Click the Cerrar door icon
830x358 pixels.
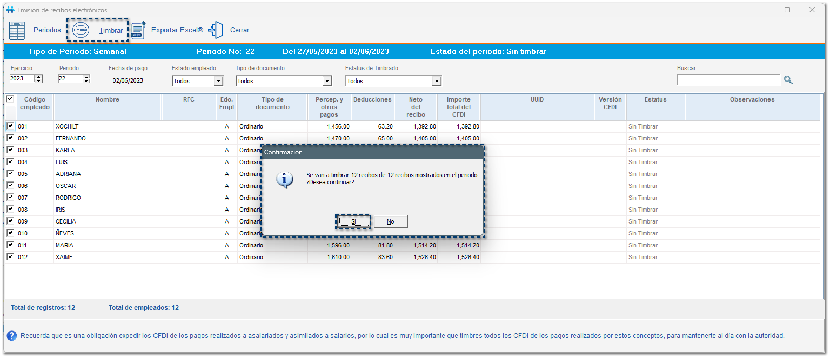tap(216, 30)
